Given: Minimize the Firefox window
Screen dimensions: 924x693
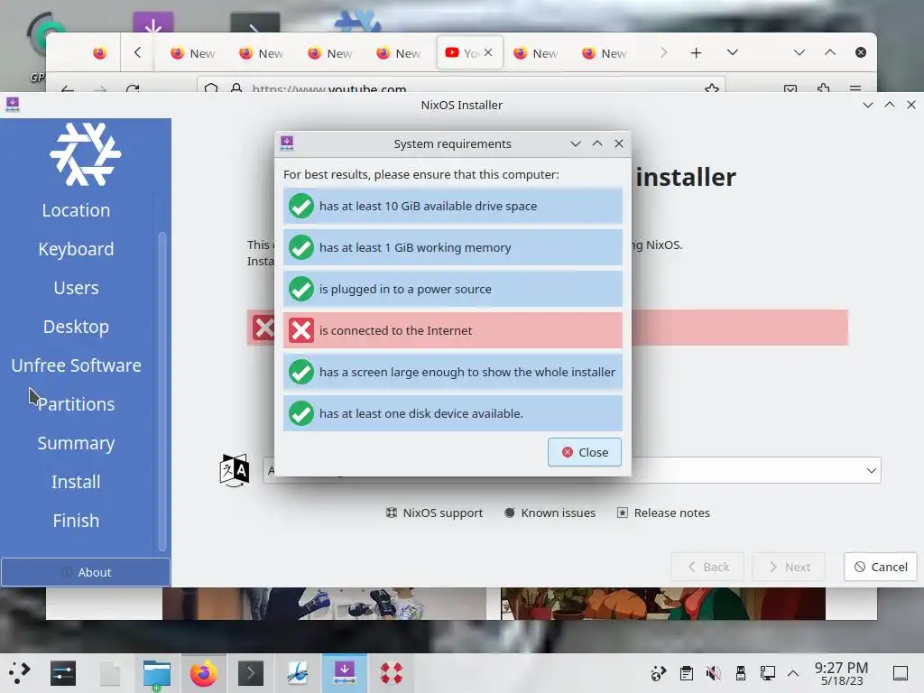Looking at the screenshot, I should (x=799, y=52).
